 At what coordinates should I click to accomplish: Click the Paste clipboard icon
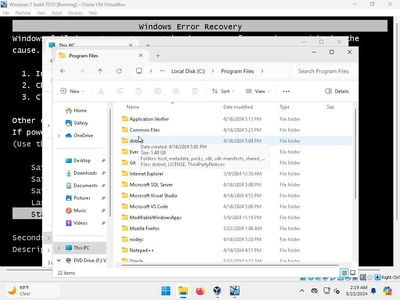point(139,91)
